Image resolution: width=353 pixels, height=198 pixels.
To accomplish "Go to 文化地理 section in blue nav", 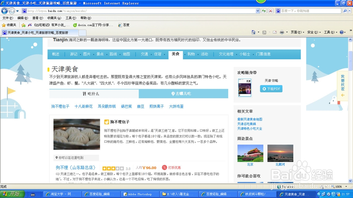I will coord(226,54).
